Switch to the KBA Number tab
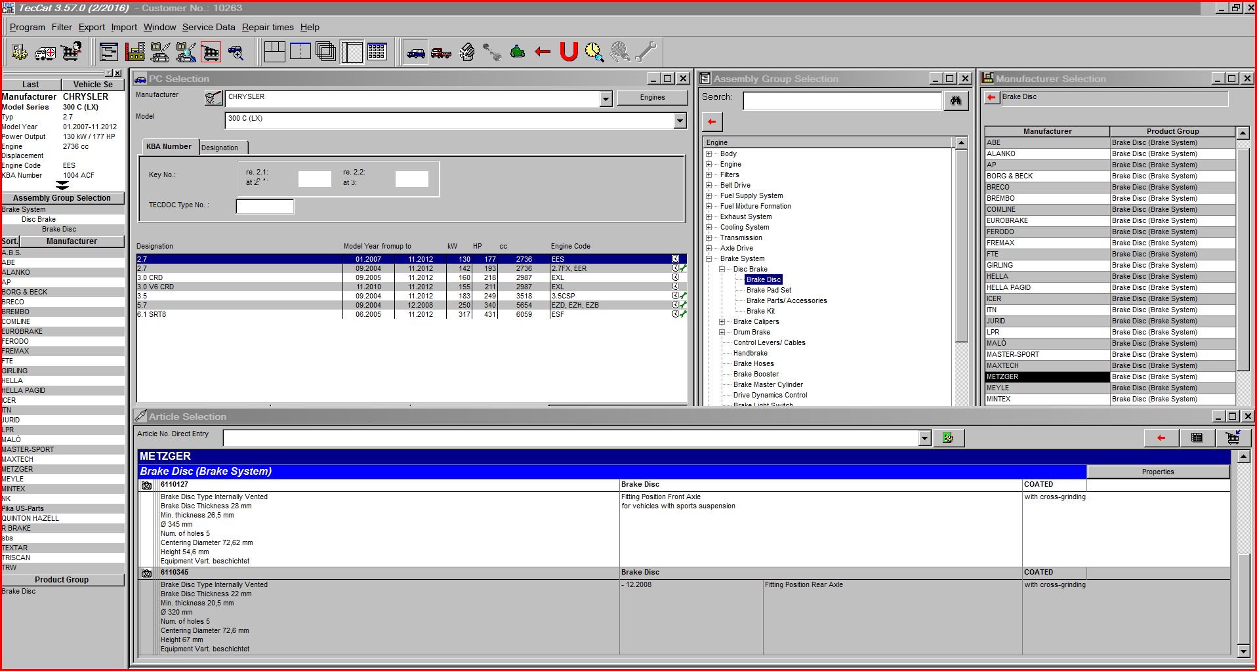 point(169,146)
